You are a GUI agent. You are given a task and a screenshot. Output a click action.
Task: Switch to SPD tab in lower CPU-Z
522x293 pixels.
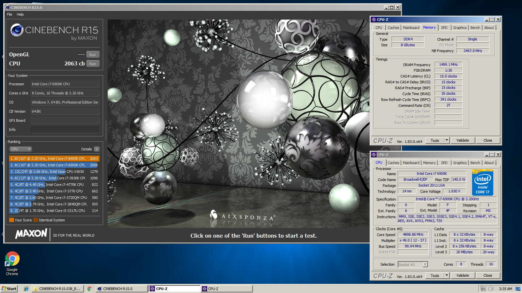click(x=444, y=163)
